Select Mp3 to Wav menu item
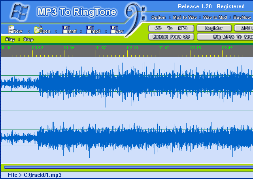253x189 pixels. (185, 17)
